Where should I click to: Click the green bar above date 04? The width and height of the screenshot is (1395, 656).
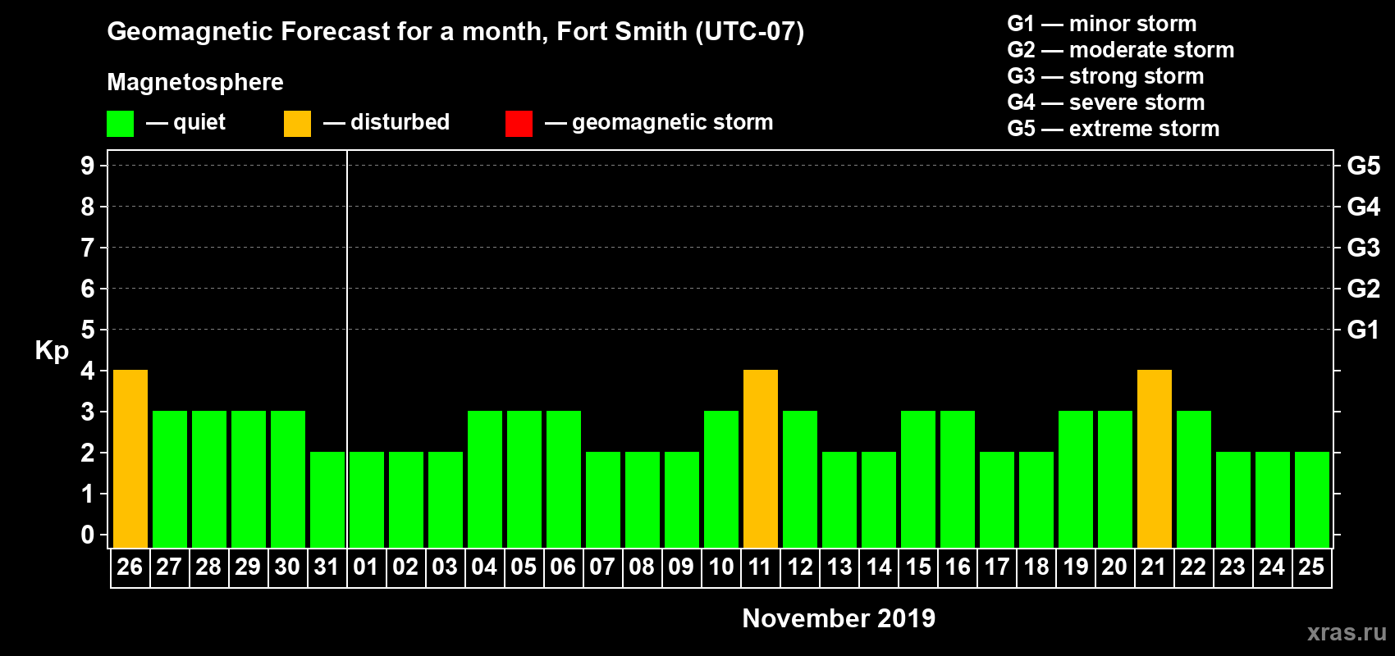[485, 479]
